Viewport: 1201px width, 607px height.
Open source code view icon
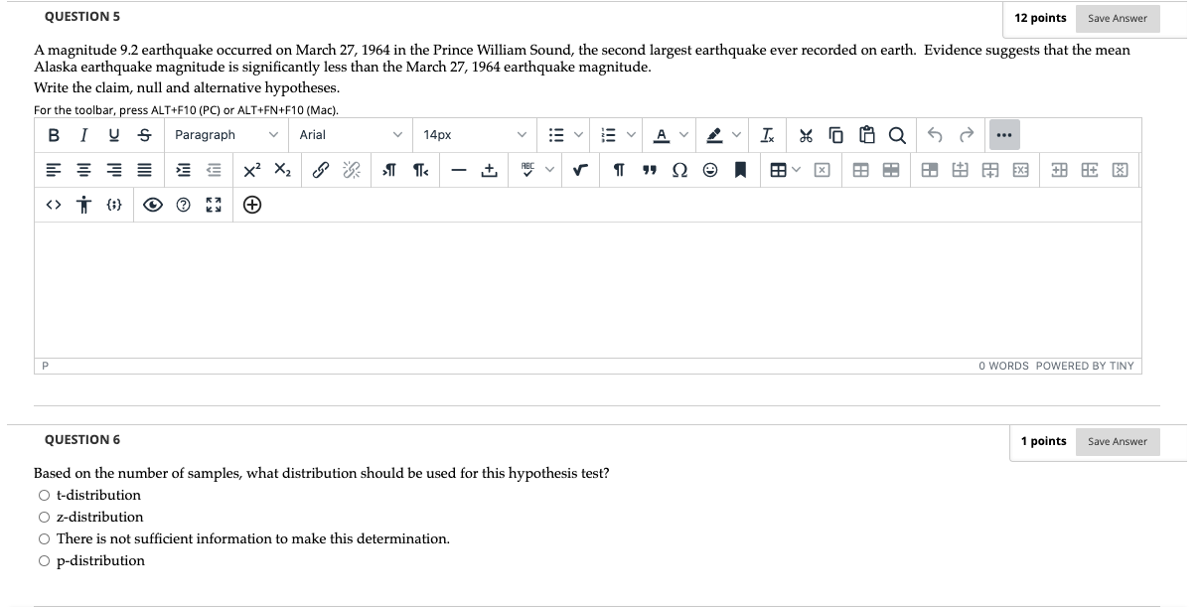tap(54, 206)
